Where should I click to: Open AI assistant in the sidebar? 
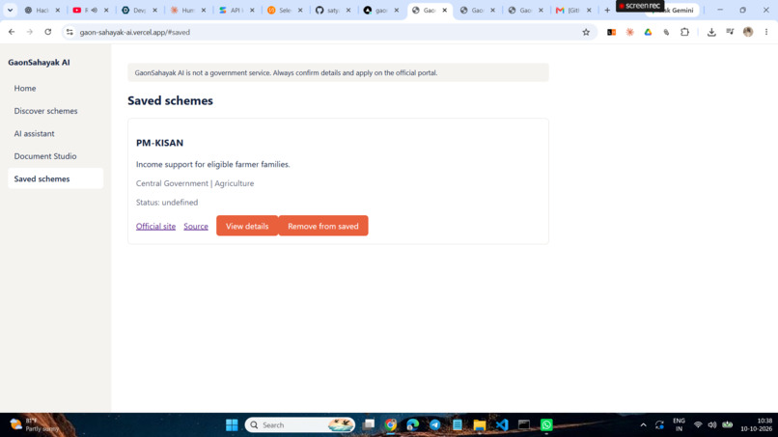click(x=55, y=133)
